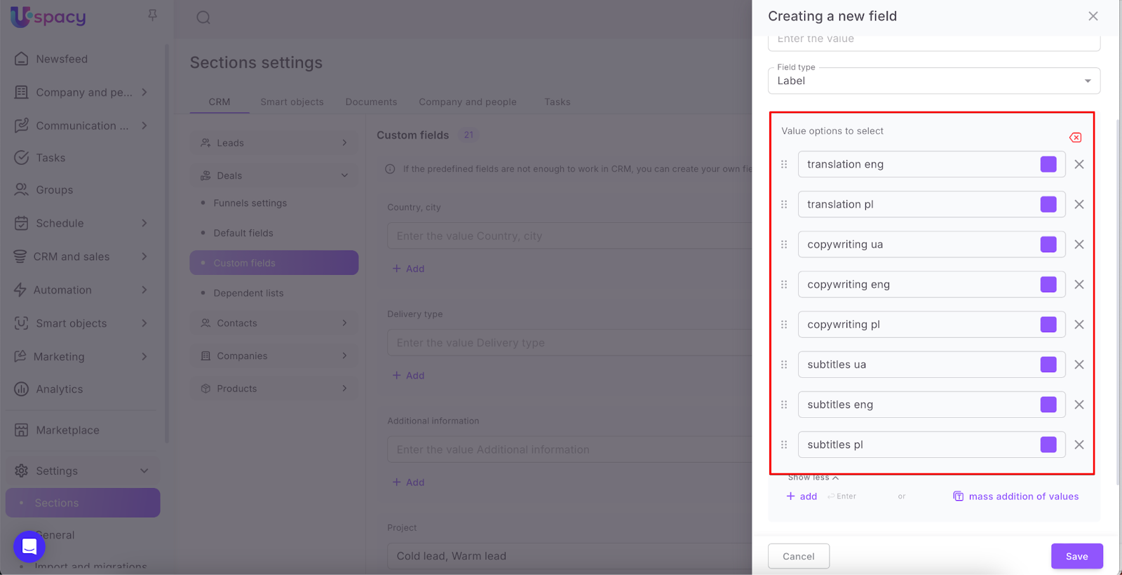This screenshot has width=1122, height=575.
Task: Remove the 'translation eng' value option
Action: pos(1079,164)
